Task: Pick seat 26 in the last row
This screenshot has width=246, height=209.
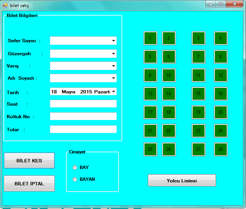Action: pos(169,149)
